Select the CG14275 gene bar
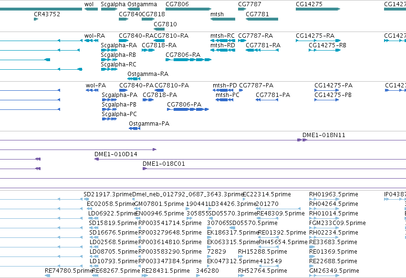The height and width of the screenshot is (278, 406). point(318,9)
